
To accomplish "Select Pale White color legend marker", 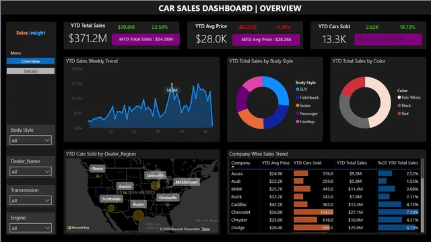I will click(399, 97).
